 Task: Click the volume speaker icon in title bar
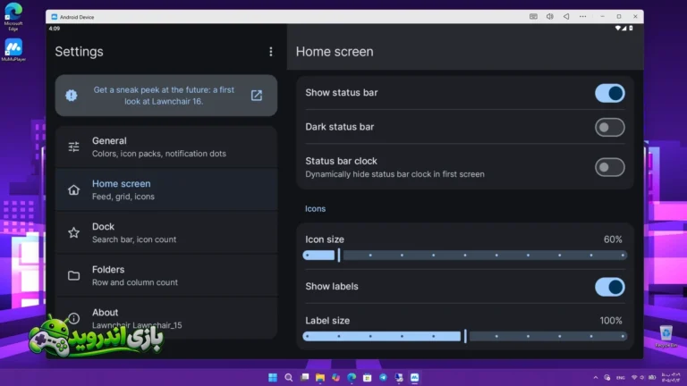tap(550, 17)
